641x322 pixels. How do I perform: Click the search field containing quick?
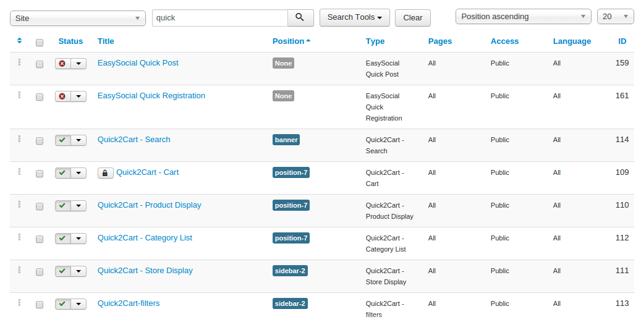click(x=219, y=18)
